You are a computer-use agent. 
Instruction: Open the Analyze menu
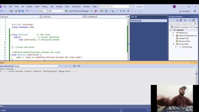(x=59, y=7)
